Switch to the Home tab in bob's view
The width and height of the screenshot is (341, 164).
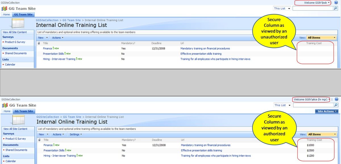click(x=6, y=14)
